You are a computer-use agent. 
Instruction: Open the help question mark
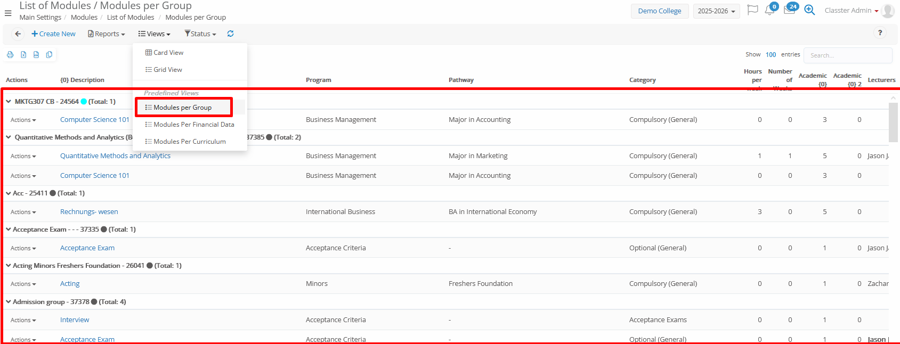(x=880, y=33)
